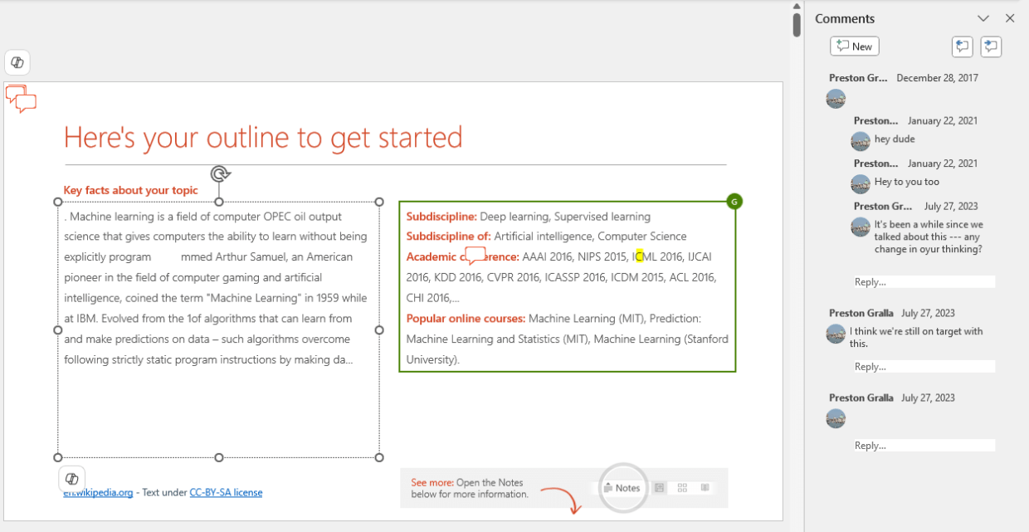This screenshot has height=532, width=1029.
Task: Open the Copilot icon inside the text box
Action: click(x=71, y=478)
